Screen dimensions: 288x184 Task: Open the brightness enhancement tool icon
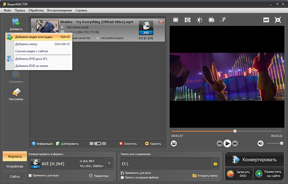tap(200, 20)
